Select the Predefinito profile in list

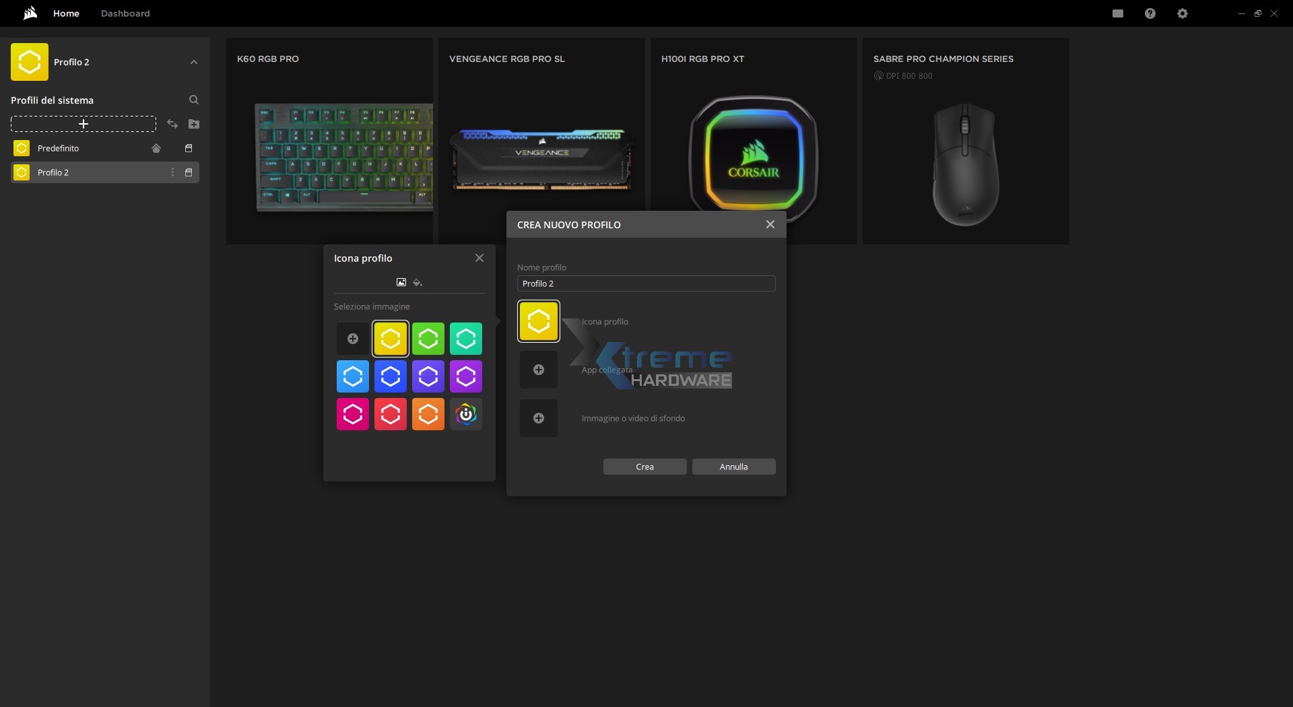click(x=59, y=148)
